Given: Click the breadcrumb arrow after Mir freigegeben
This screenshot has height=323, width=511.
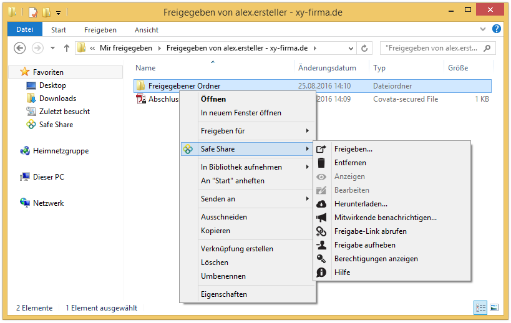Looking at the screenshot, I should (160, 48).
